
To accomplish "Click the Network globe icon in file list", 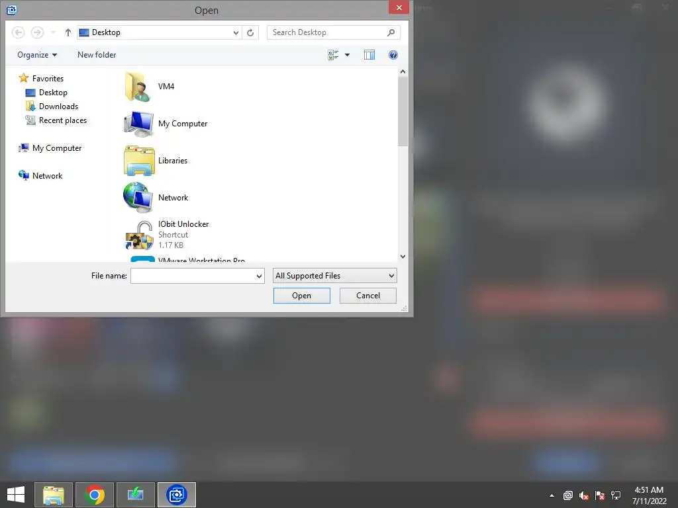I will [138, 197].
